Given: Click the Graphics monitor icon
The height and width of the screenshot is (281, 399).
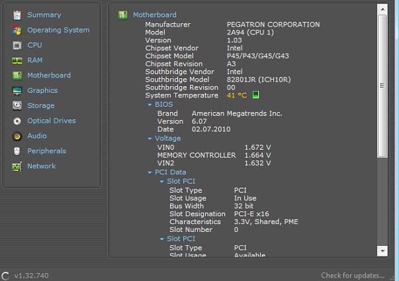Looking at the screenshot, I should (17, 91).
